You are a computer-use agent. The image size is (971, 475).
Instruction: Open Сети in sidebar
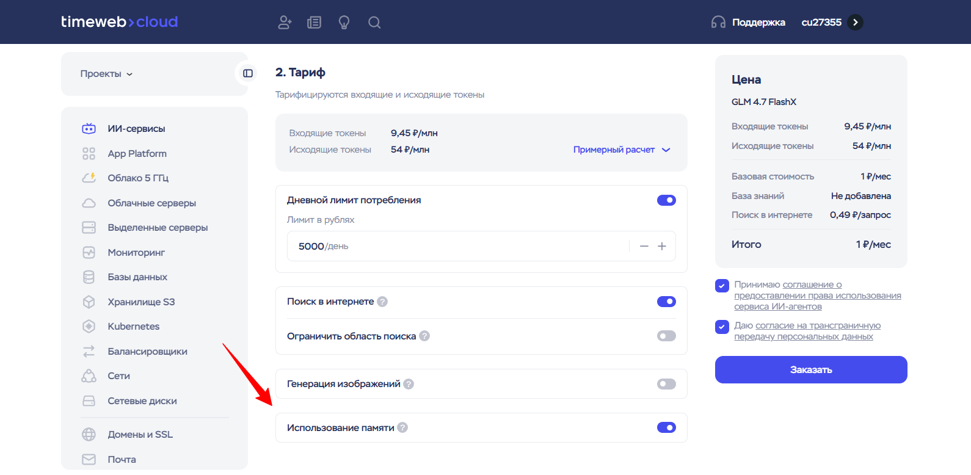coord(119,376)
